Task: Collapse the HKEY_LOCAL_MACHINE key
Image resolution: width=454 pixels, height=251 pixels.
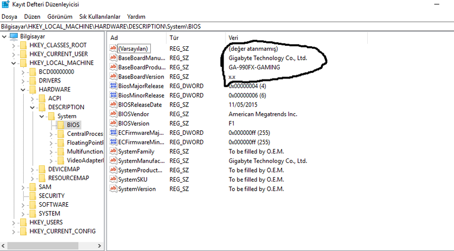Action: click(x=13, y=63)
